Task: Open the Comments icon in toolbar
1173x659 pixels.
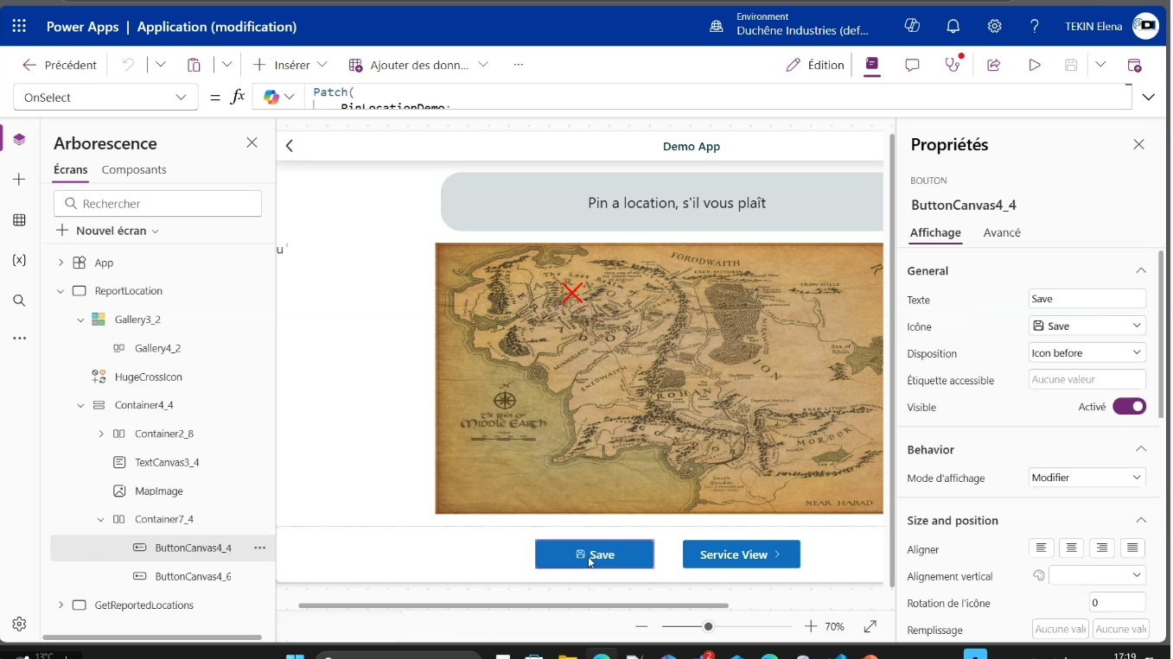Action: click(x=912, y=65)
